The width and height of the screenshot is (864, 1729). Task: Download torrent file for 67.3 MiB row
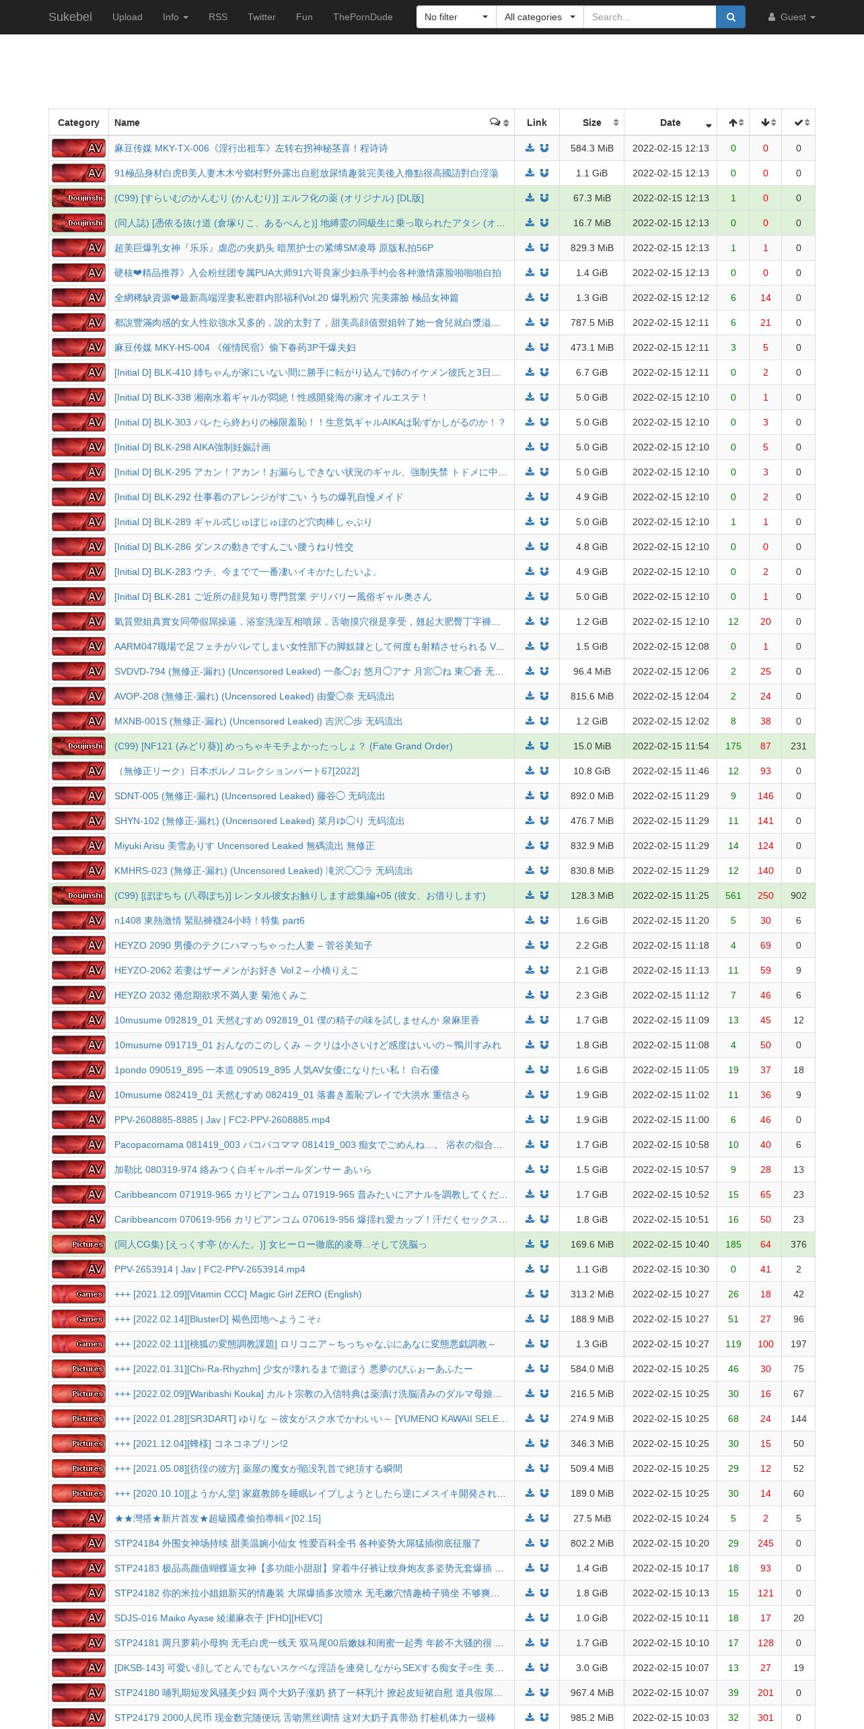[x=530, y=198]
